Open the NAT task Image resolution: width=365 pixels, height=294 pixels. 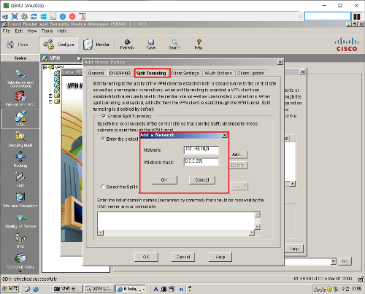coord(20,179)
